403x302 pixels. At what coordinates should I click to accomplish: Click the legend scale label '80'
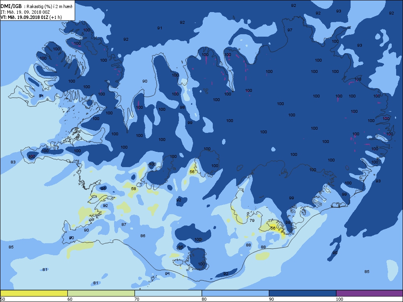coord(204,299)
